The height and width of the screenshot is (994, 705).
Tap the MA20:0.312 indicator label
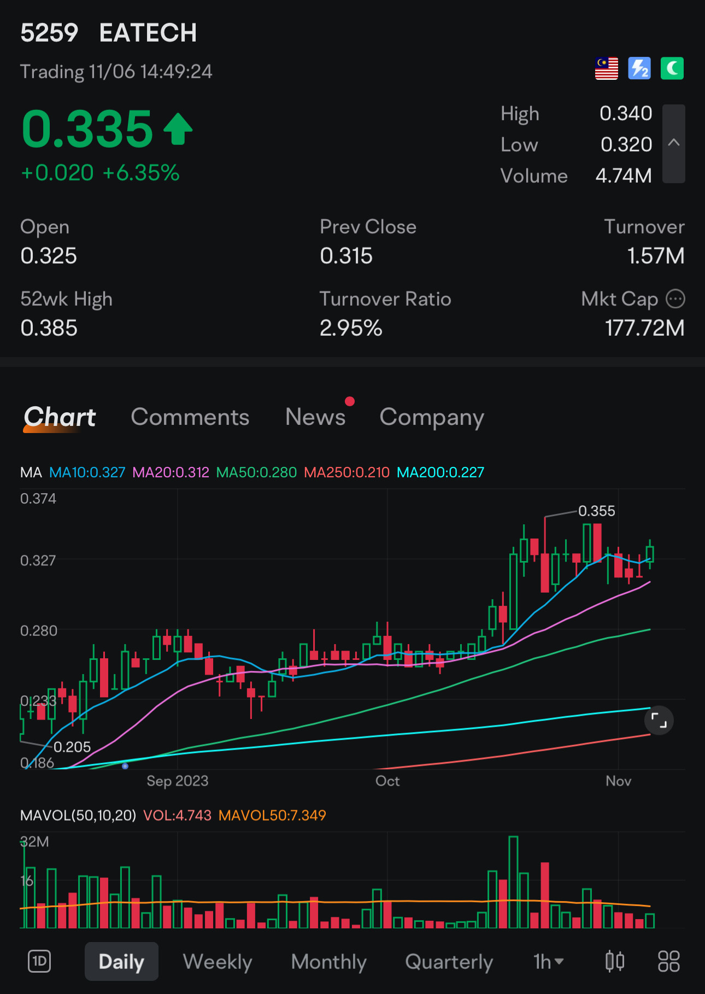click(x=171, y=472)
